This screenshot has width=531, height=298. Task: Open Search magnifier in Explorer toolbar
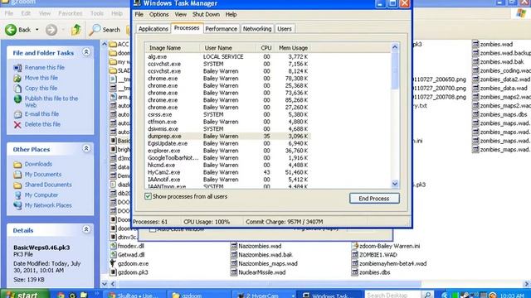95,30
